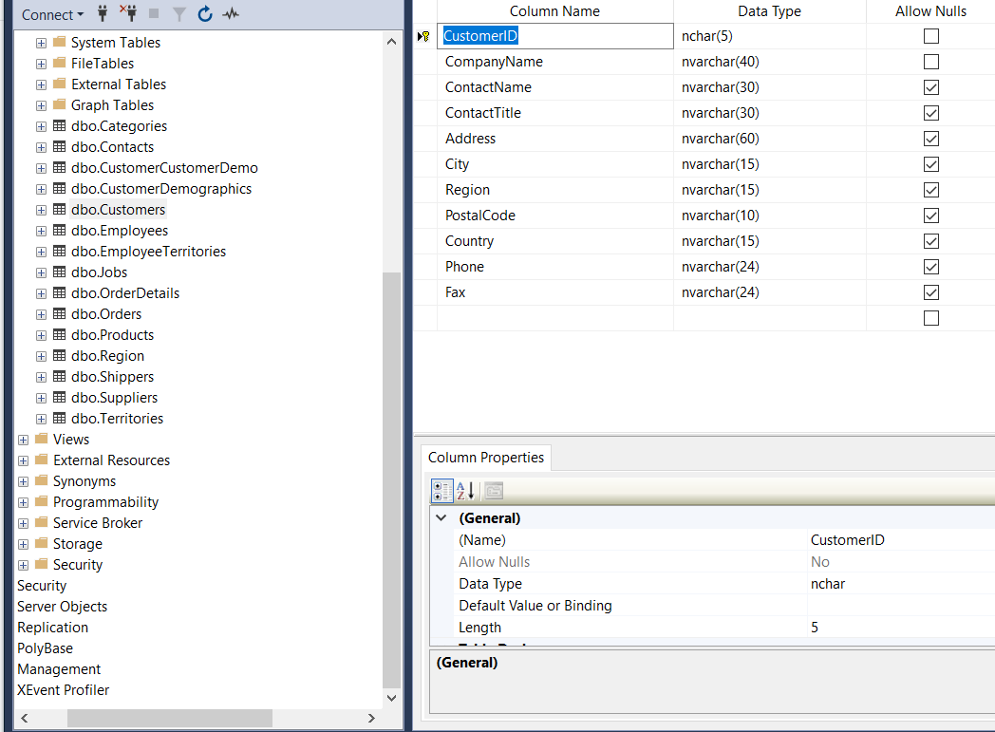Select the Column Properties tab
Screen dimensions: 995x732
click(486, 458)
